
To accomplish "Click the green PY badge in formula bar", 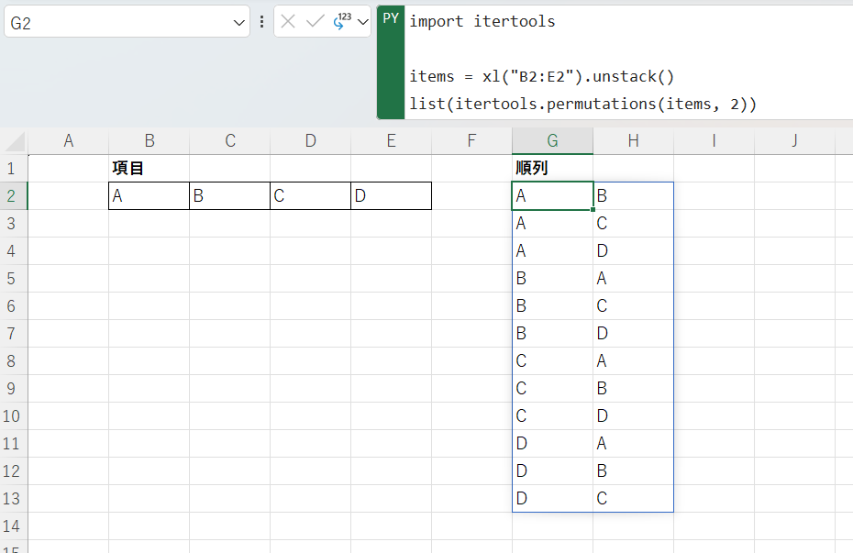I will 391,62.
